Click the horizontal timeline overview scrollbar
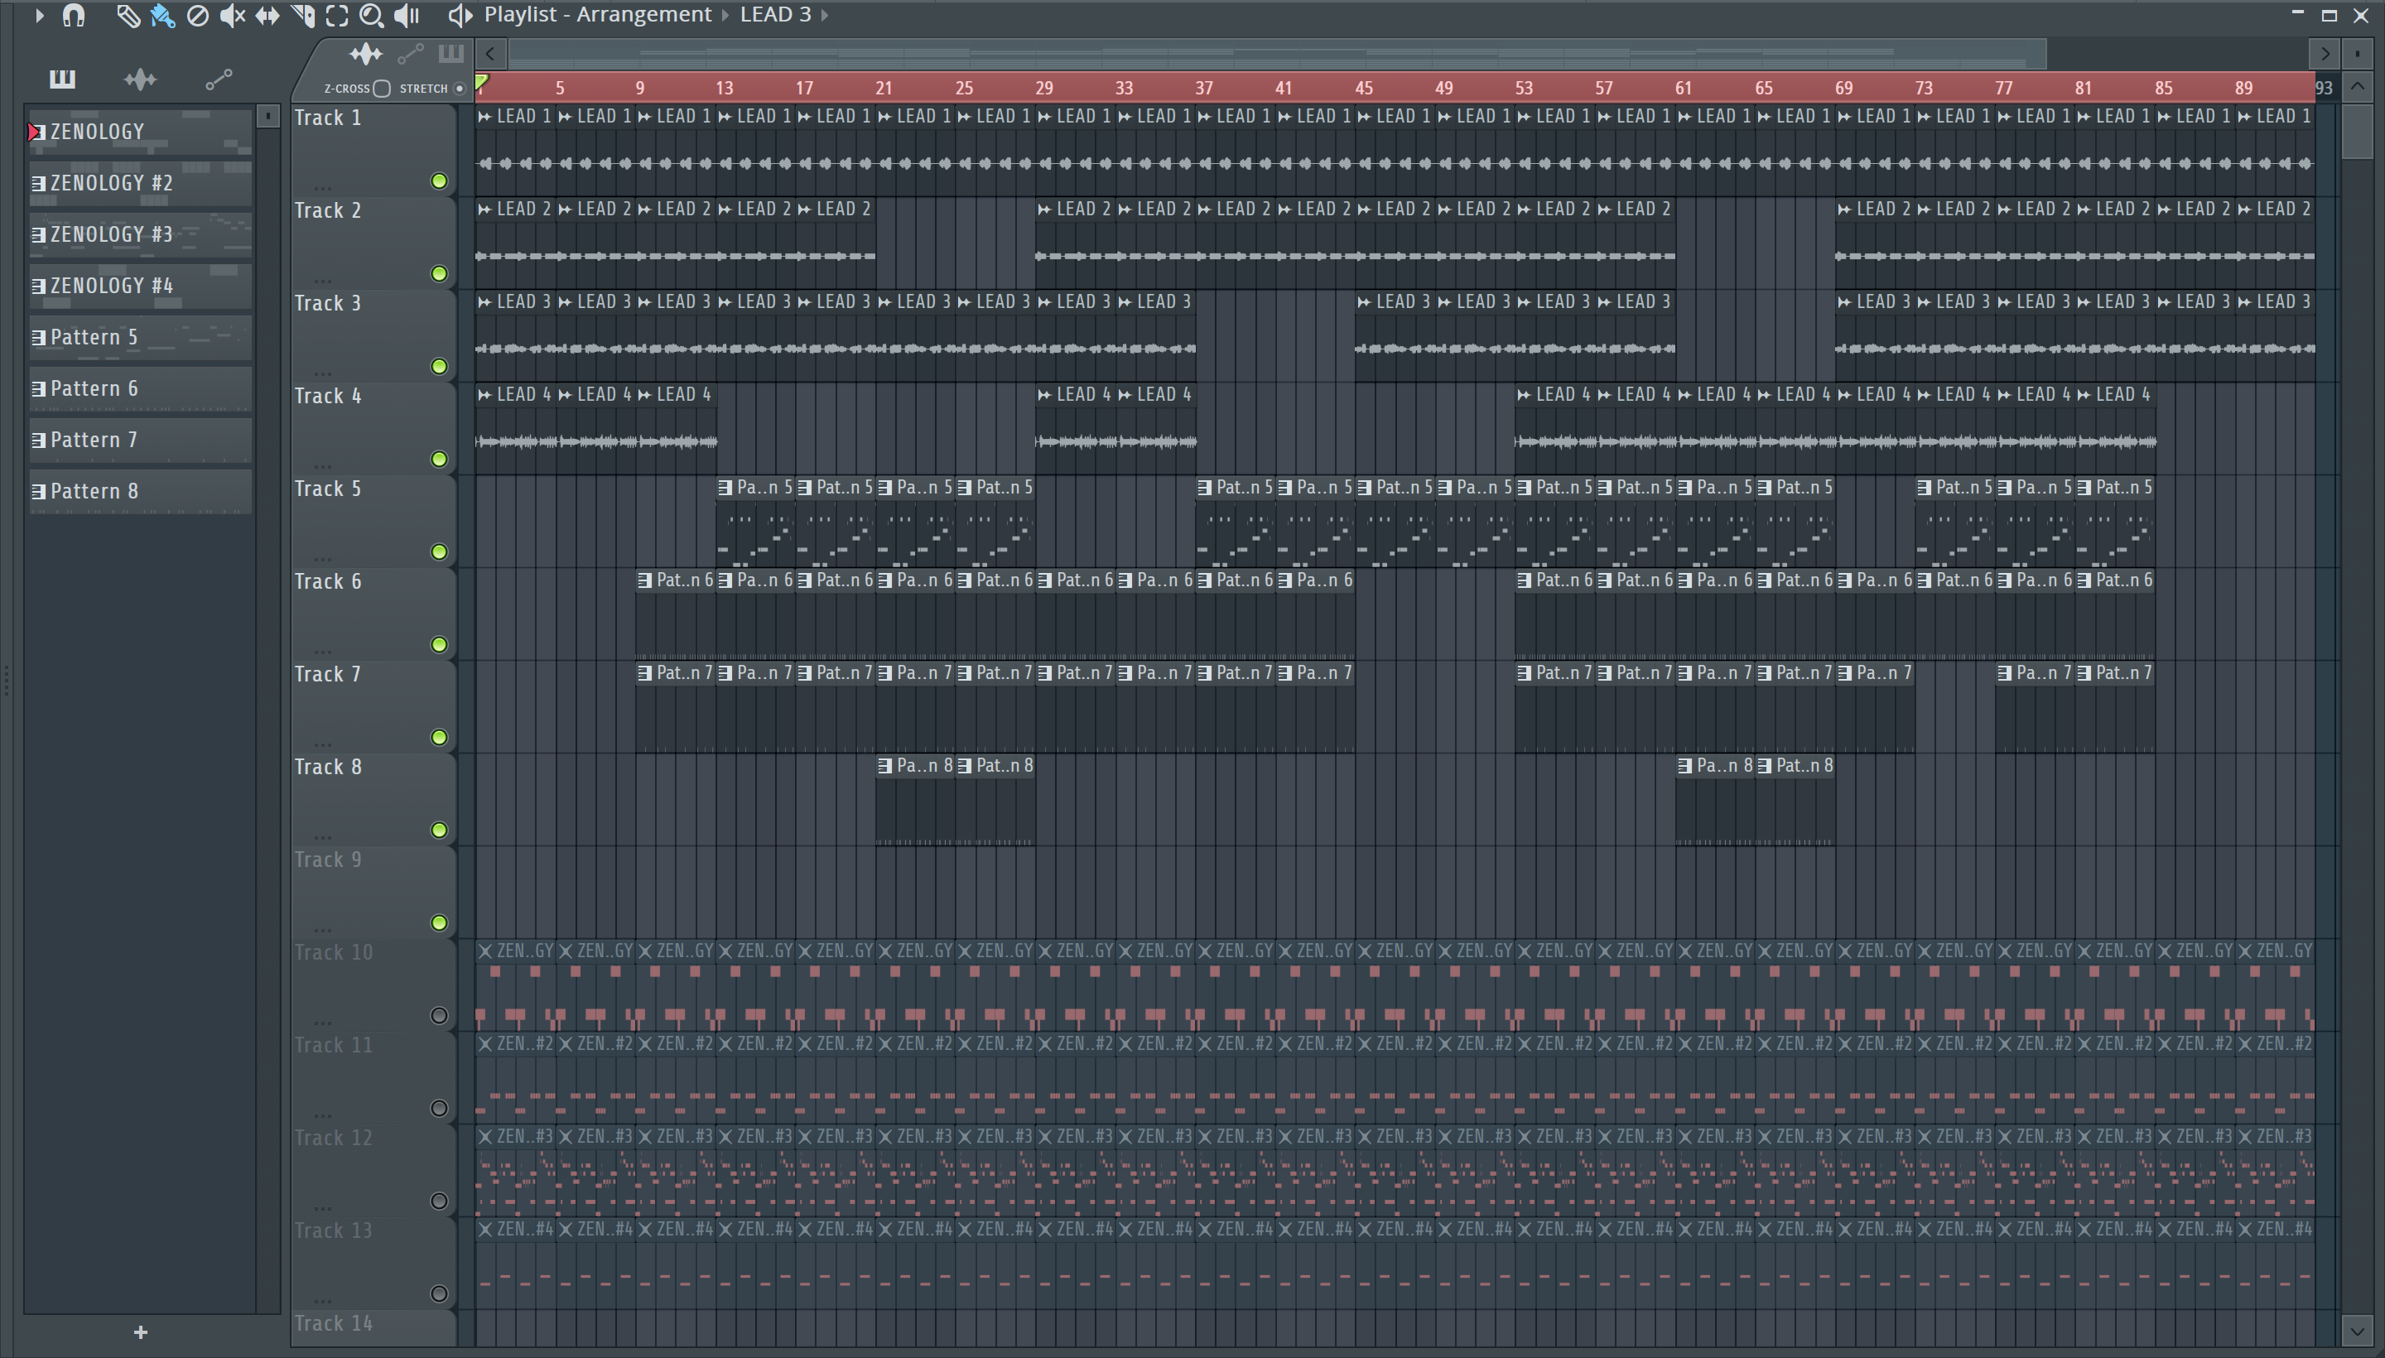Screen dimensions: 2385x1358 tap(1277, 54)
